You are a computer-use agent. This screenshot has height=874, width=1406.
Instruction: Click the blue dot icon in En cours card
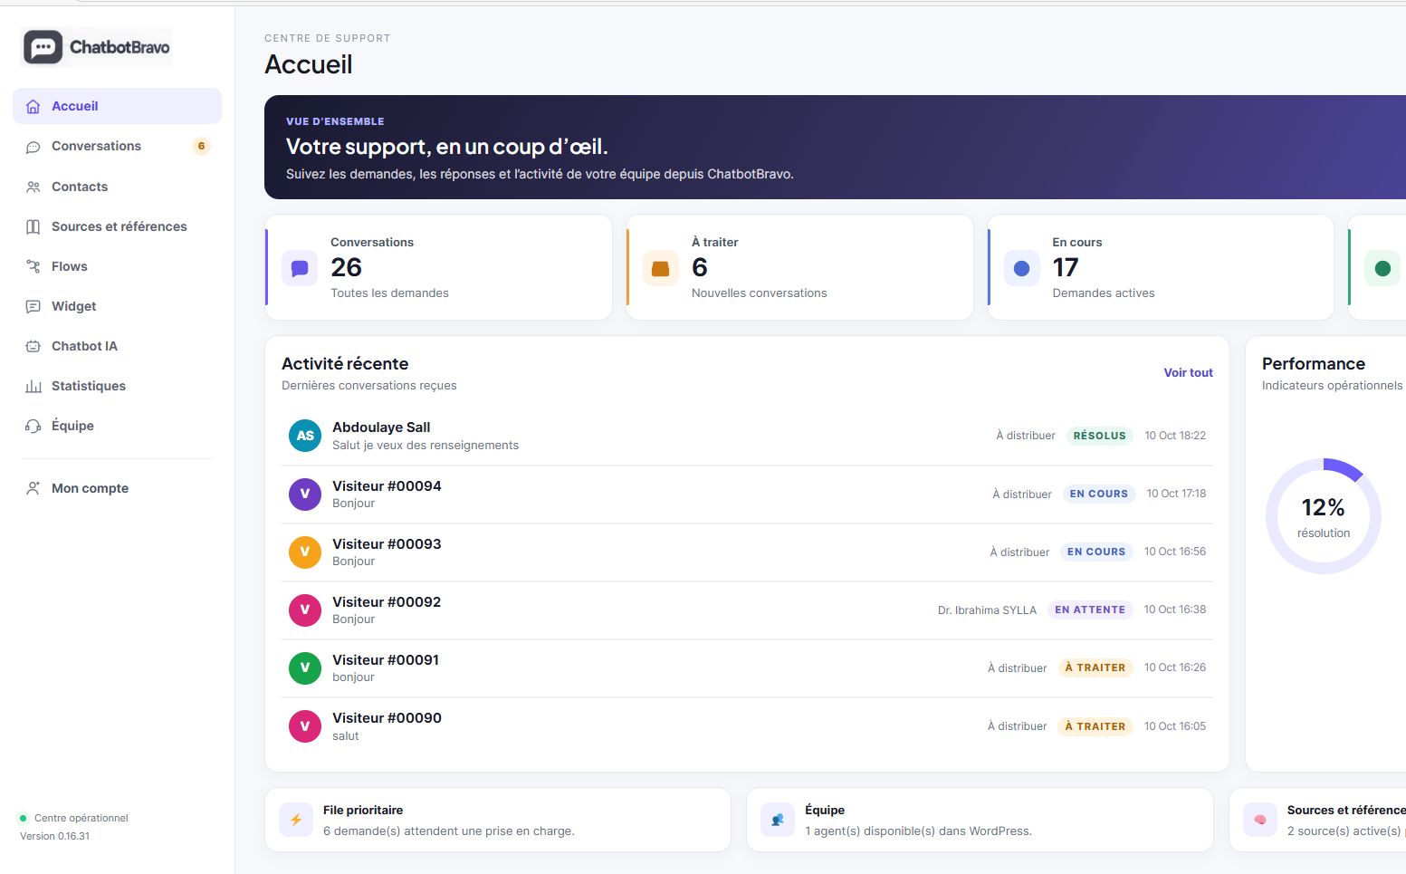1021,268
